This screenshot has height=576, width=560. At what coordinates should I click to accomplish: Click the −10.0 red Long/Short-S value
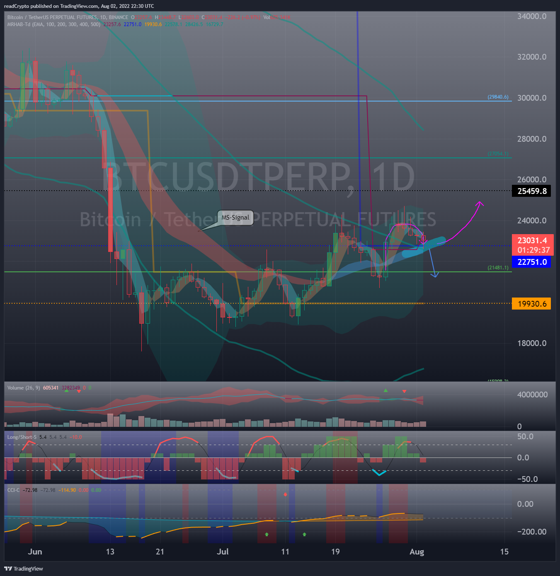[76, 437]
